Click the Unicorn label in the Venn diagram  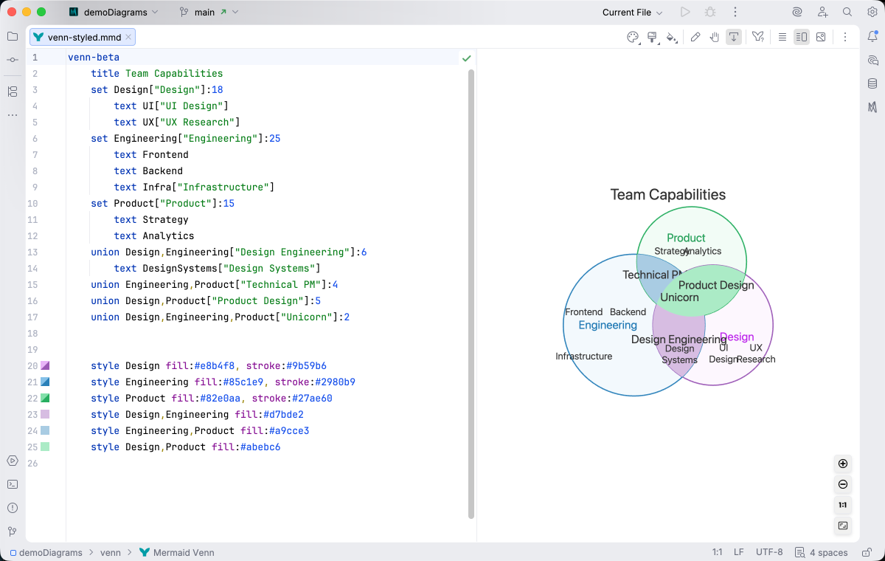tap(679, 297)
